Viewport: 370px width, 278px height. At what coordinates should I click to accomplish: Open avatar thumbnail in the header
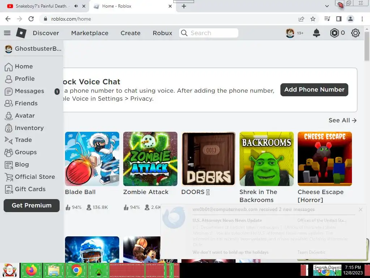tap(290, 33)
